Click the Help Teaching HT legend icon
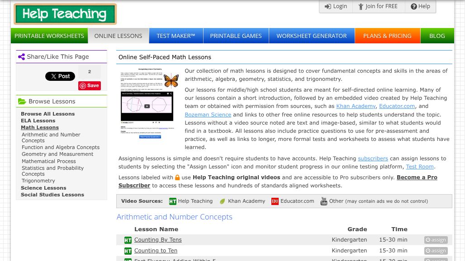The width and height of the screenshot is (465, 261). click(173, 201)
